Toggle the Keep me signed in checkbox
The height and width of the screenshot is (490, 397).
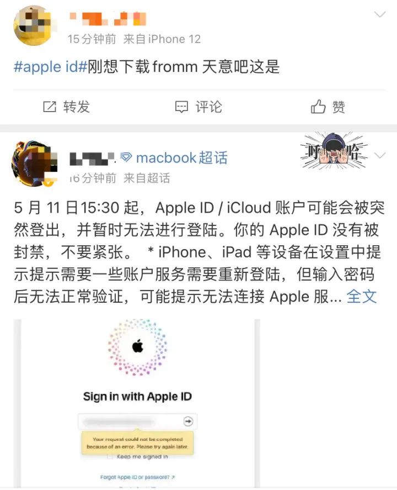(110, 457)
